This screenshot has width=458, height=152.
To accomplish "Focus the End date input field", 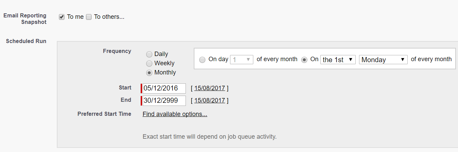I will pyautogui.click(x=164, y=100).
